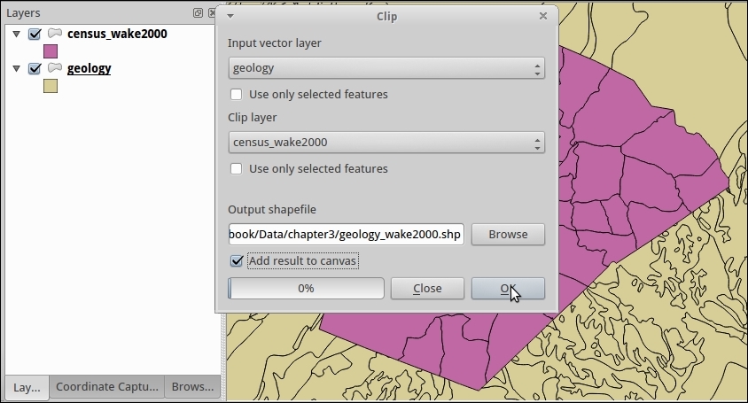
Task: Close the Clip dialog using X icon
Action: (x=543, y=16)
